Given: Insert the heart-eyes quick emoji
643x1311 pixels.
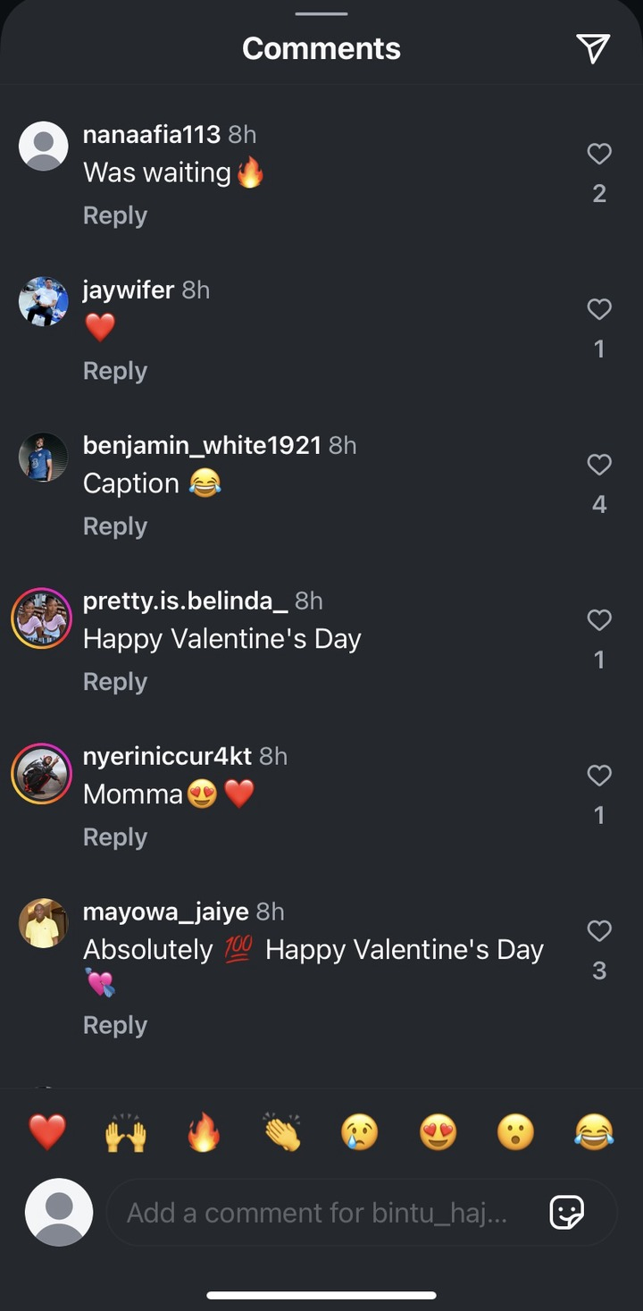Looking at the screenshot, I should point(438,1133).
